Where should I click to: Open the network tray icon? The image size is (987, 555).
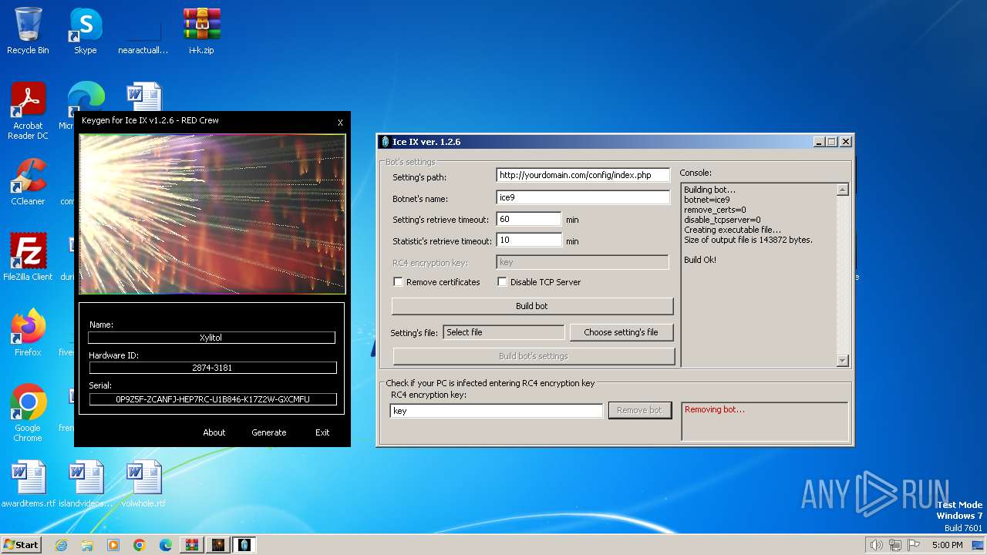click(x=895, y=545)
